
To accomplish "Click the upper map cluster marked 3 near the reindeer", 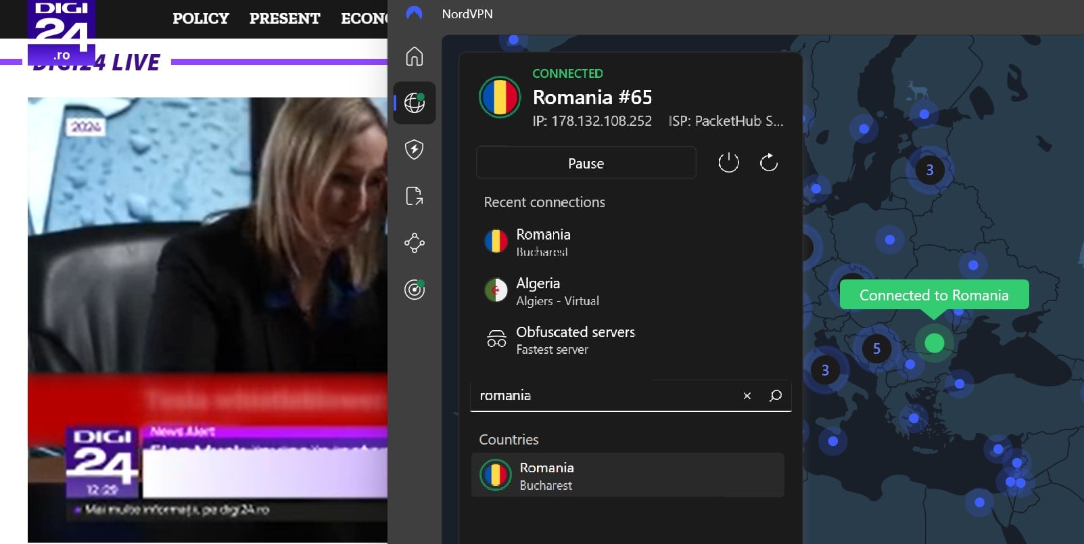I will tap(930, 170).
